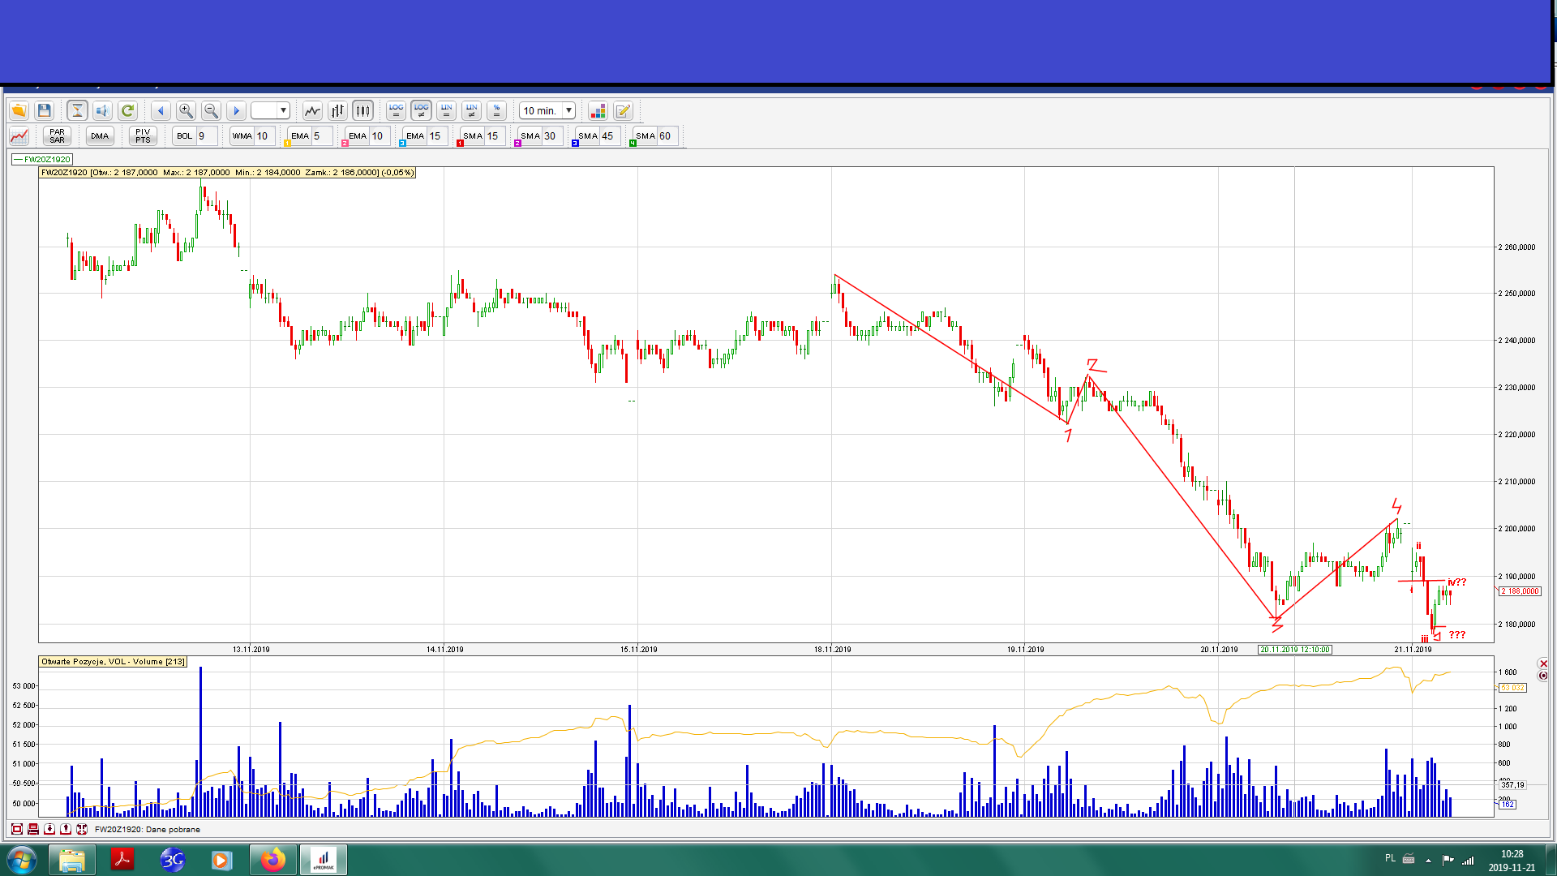Click the WMA moving average button
Screen dimensions: 1557x876
(242, 135)
